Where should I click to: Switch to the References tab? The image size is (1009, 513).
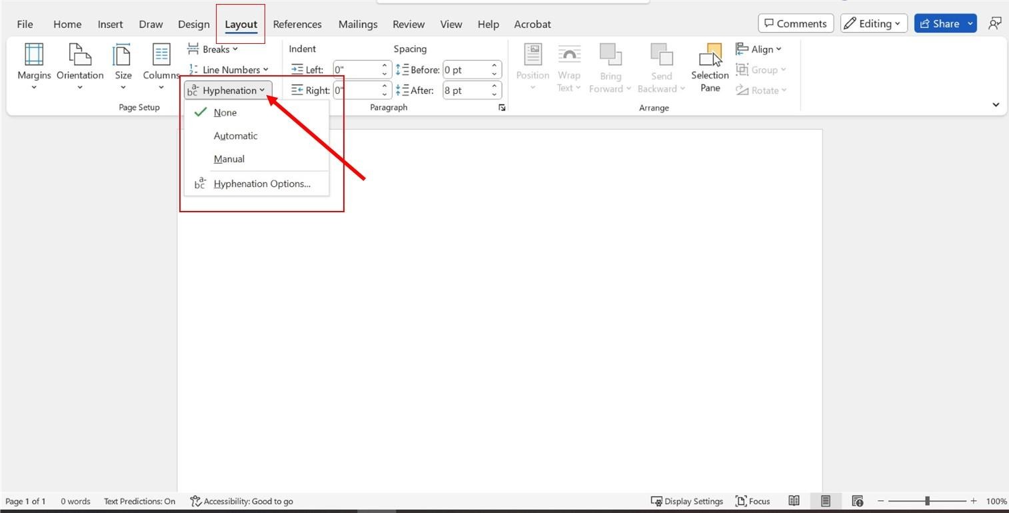click(297, 24)
